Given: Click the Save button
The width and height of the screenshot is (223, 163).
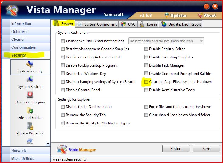Looking at the screenshot, I should [206, 149].
